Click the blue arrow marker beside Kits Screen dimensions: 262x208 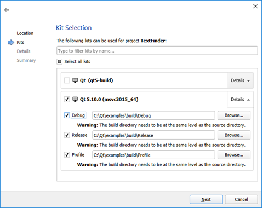11,42
